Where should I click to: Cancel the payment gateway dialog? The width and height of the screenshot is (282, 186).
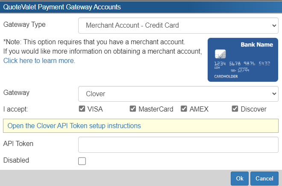[x=264, y=179]
